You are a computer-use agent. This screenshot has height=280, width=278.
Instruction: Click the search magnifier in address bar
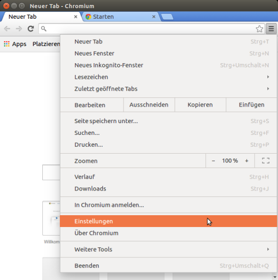click(x=44, y=28)
